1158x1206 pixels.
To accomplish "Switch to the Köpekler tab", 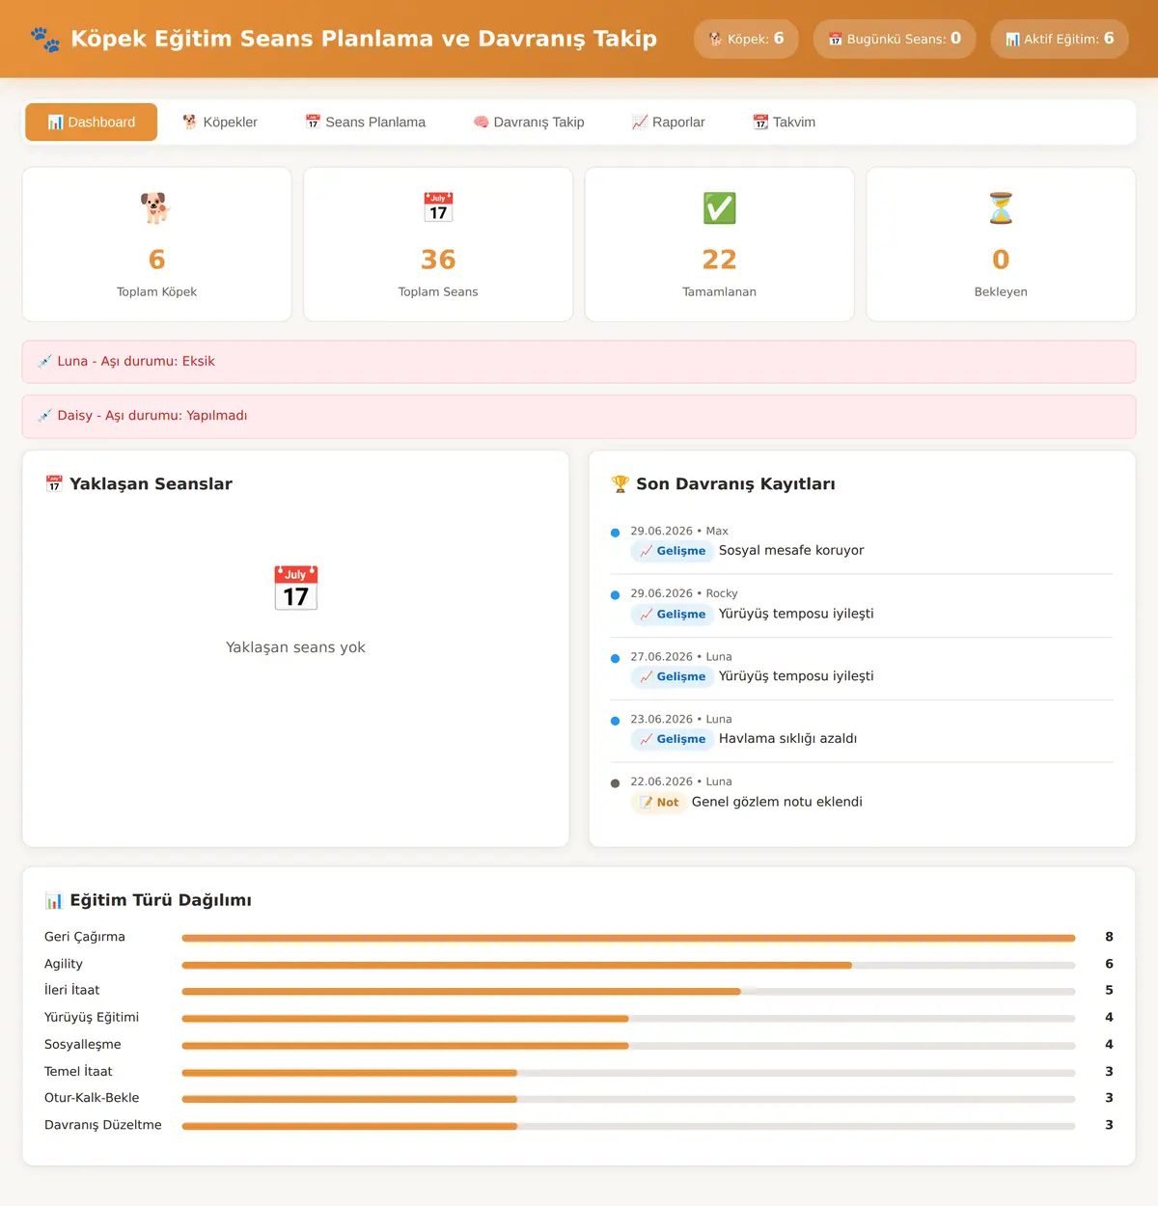I will pyautogui.click(x=220, y=123).
